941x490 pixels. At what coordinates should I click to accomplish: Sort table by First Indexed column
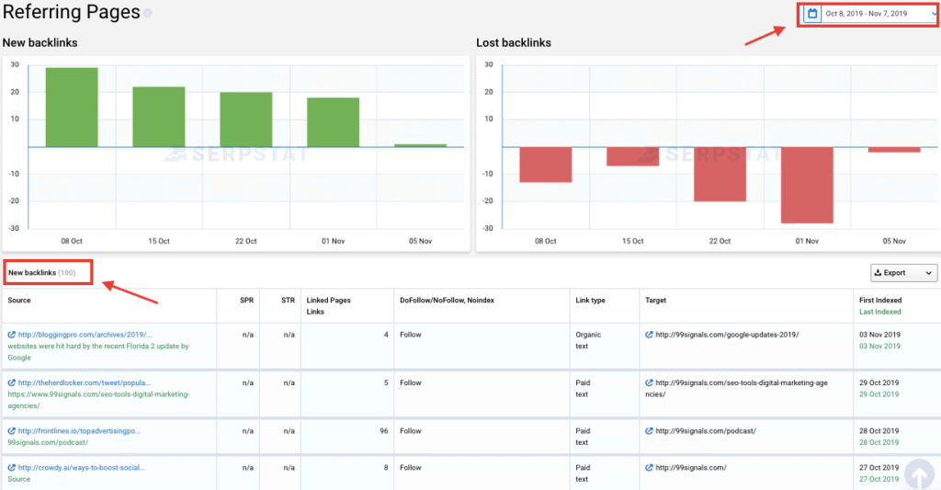click(881, 300)
